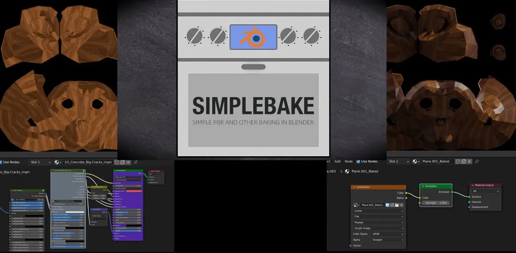Unlink Plane.001_Baked material with X button
The height and width of the screenshot is (253, 516).
469,161
